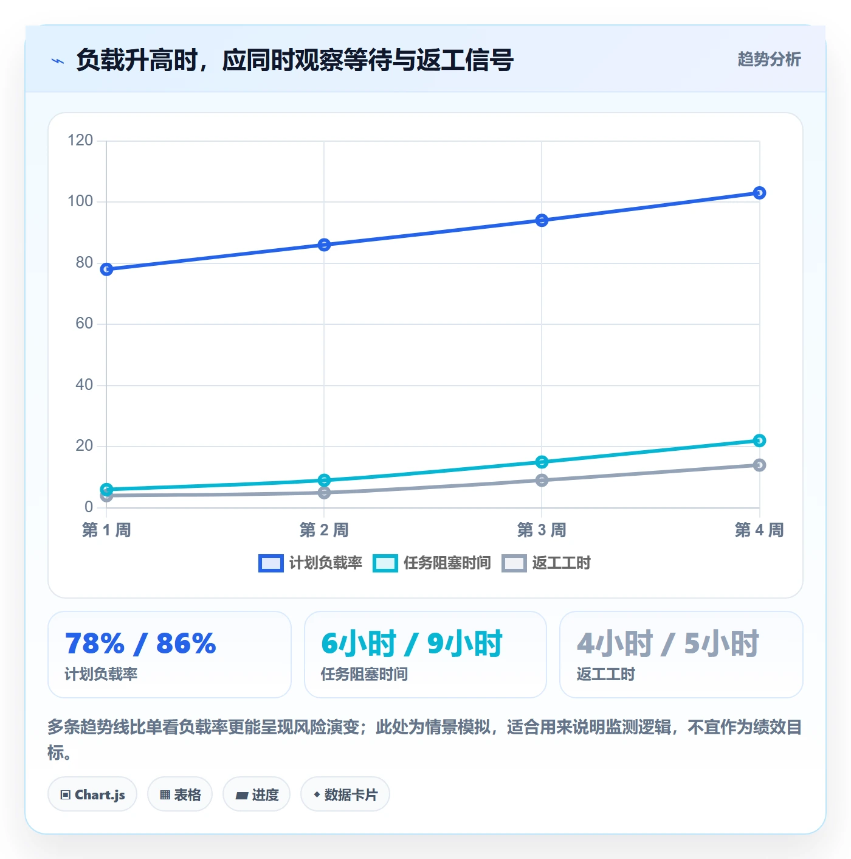Click the lightning bolt icon beside the title
The image size is (851, 859).
58,61
